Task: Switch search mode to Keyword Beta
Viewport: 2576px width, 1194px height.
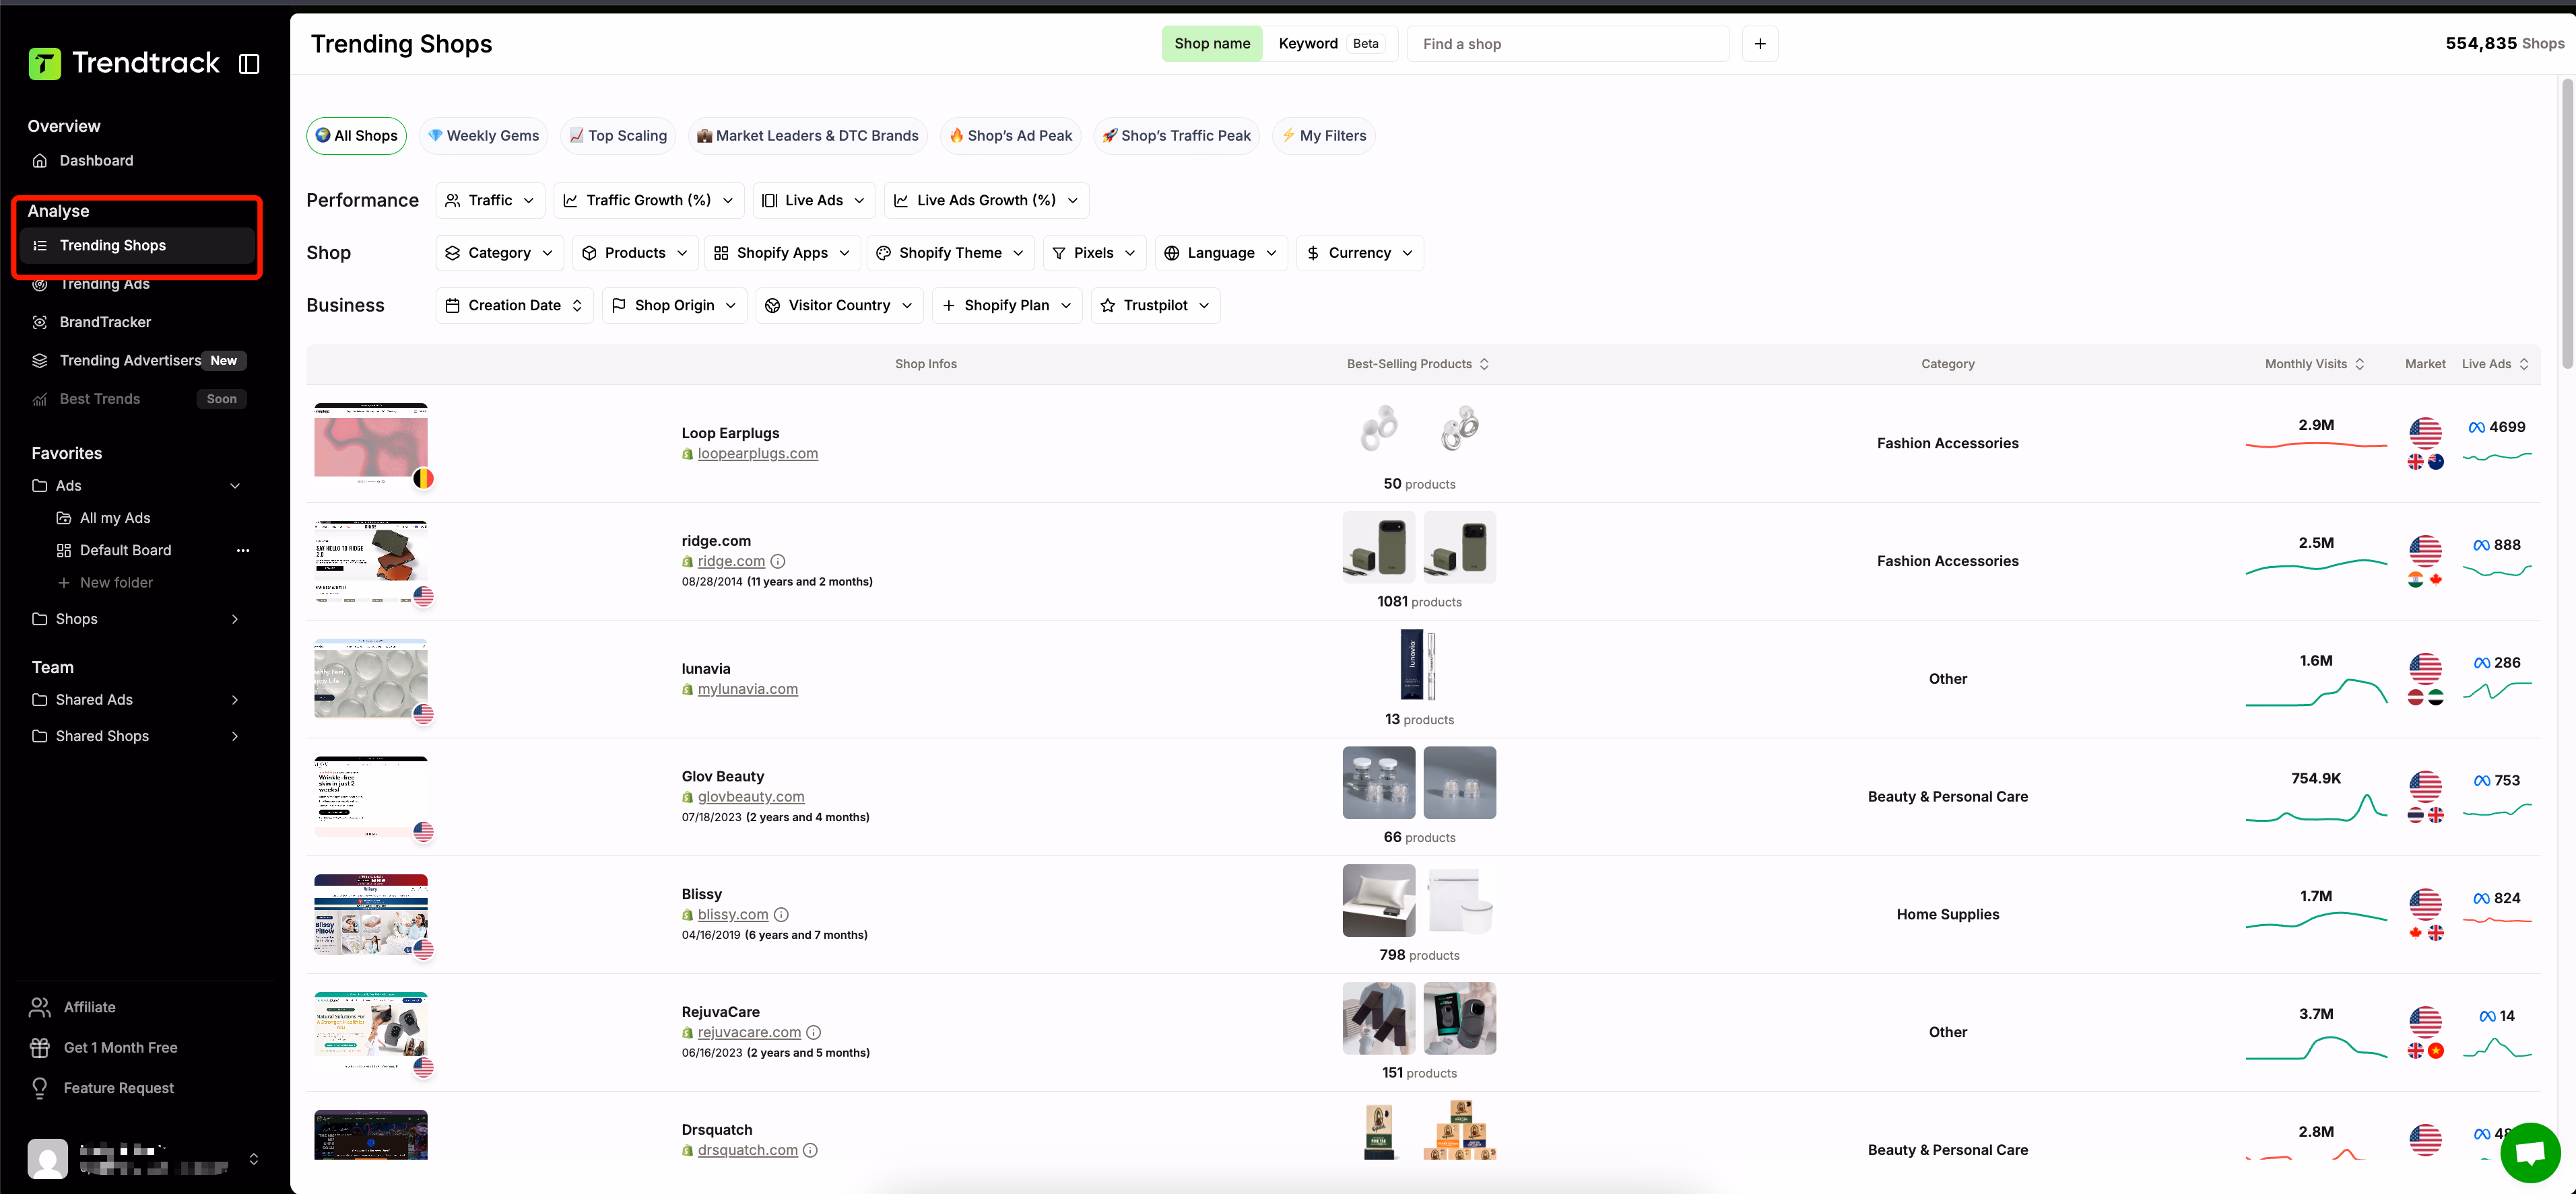Action: tap(1308, 43)
